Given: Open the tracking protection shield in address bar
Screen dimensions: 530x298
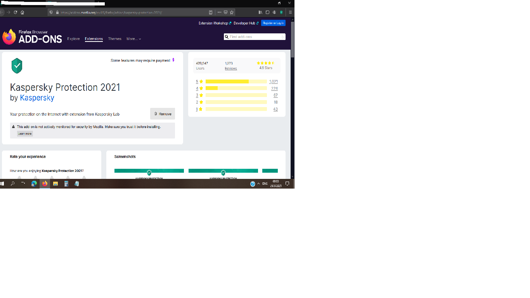Looking at the screenshot, I should click(x=51, y=12).
